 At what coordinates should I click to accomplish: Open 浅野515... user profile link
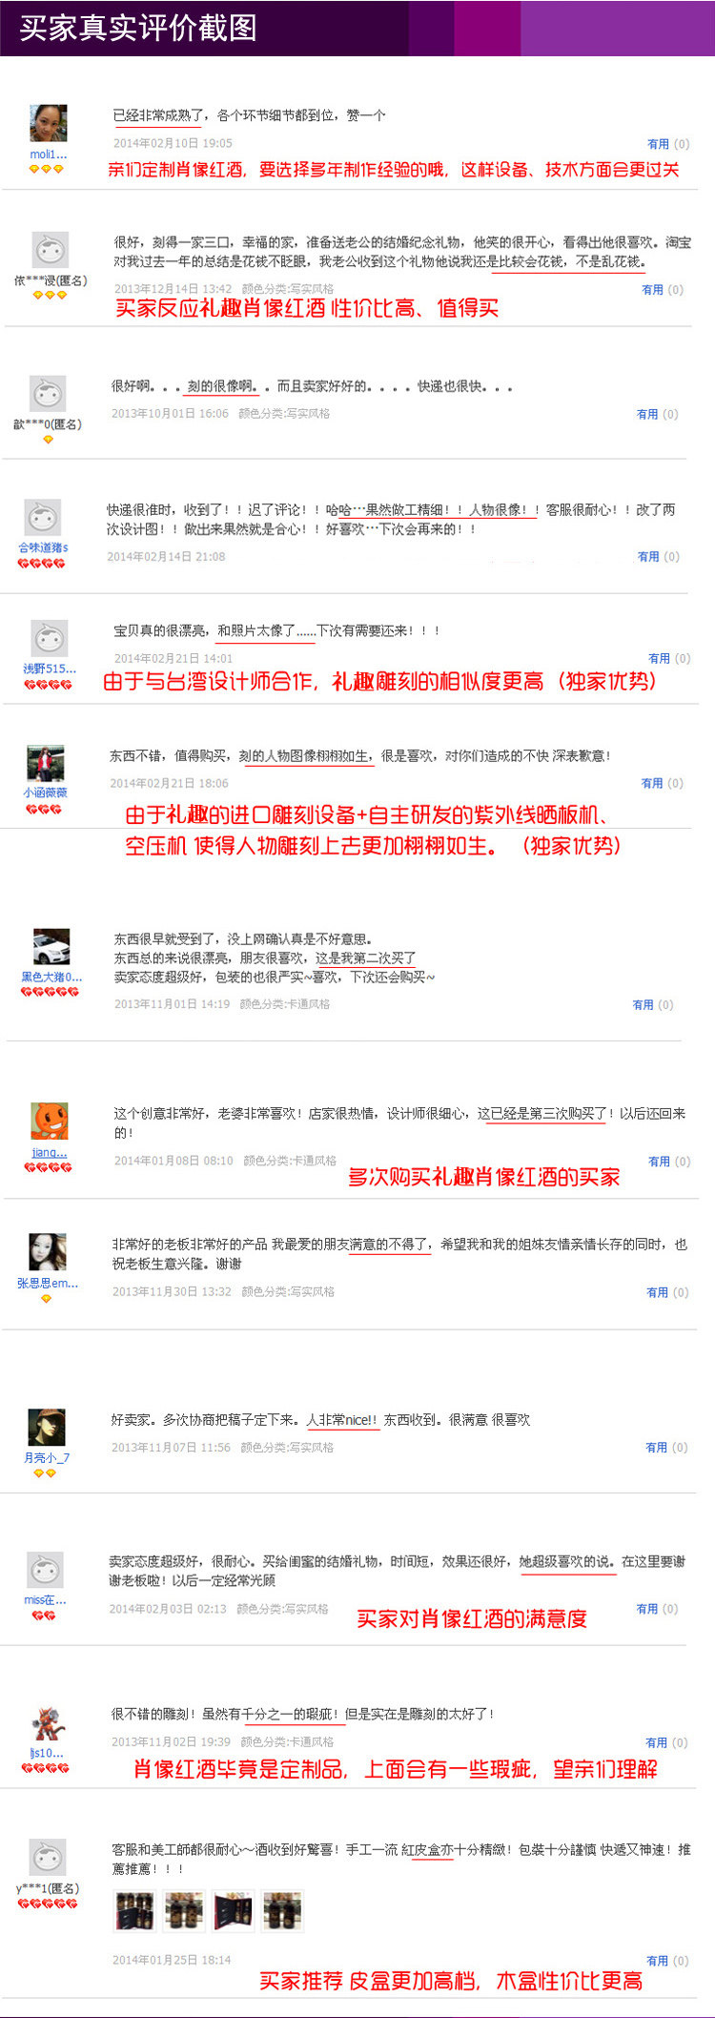[x=49, y=669]
